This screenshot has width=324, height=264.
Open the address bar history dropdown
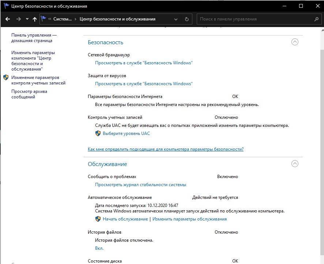pyautogui.click(x=176, y=19)
